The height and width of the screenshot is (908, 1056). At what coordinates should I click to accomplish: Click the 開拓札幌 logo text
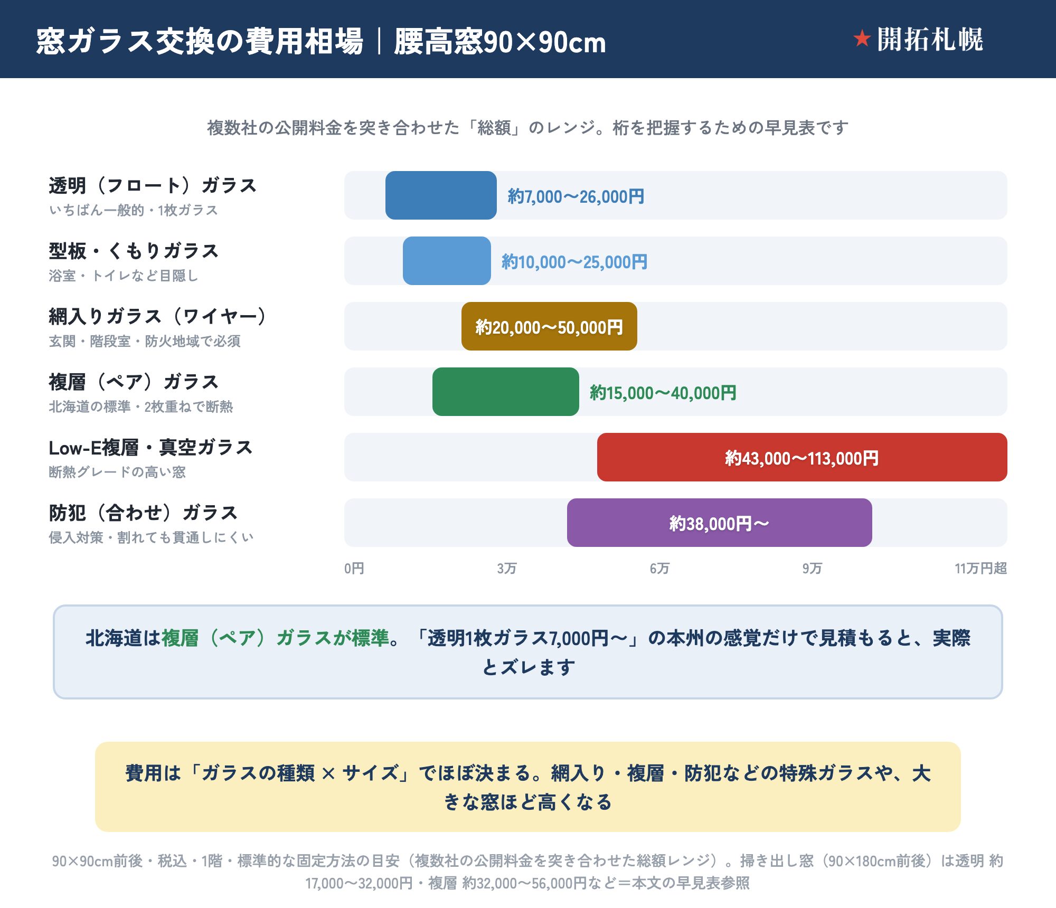pyautogui.click(x=930, y=39)
